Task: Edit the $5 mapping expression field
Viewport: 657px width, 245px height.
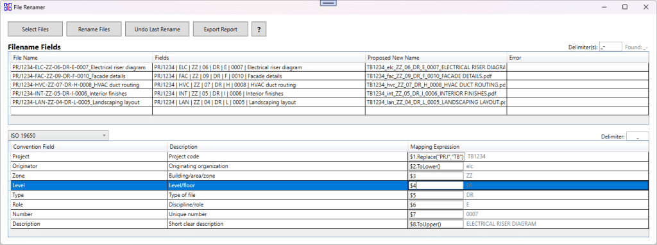Action: pos(436,195)
